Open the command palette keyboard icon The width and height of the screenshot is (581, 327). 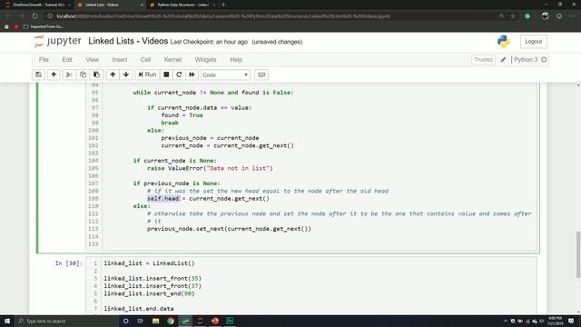pyautogui.click(x=261, y=74)
